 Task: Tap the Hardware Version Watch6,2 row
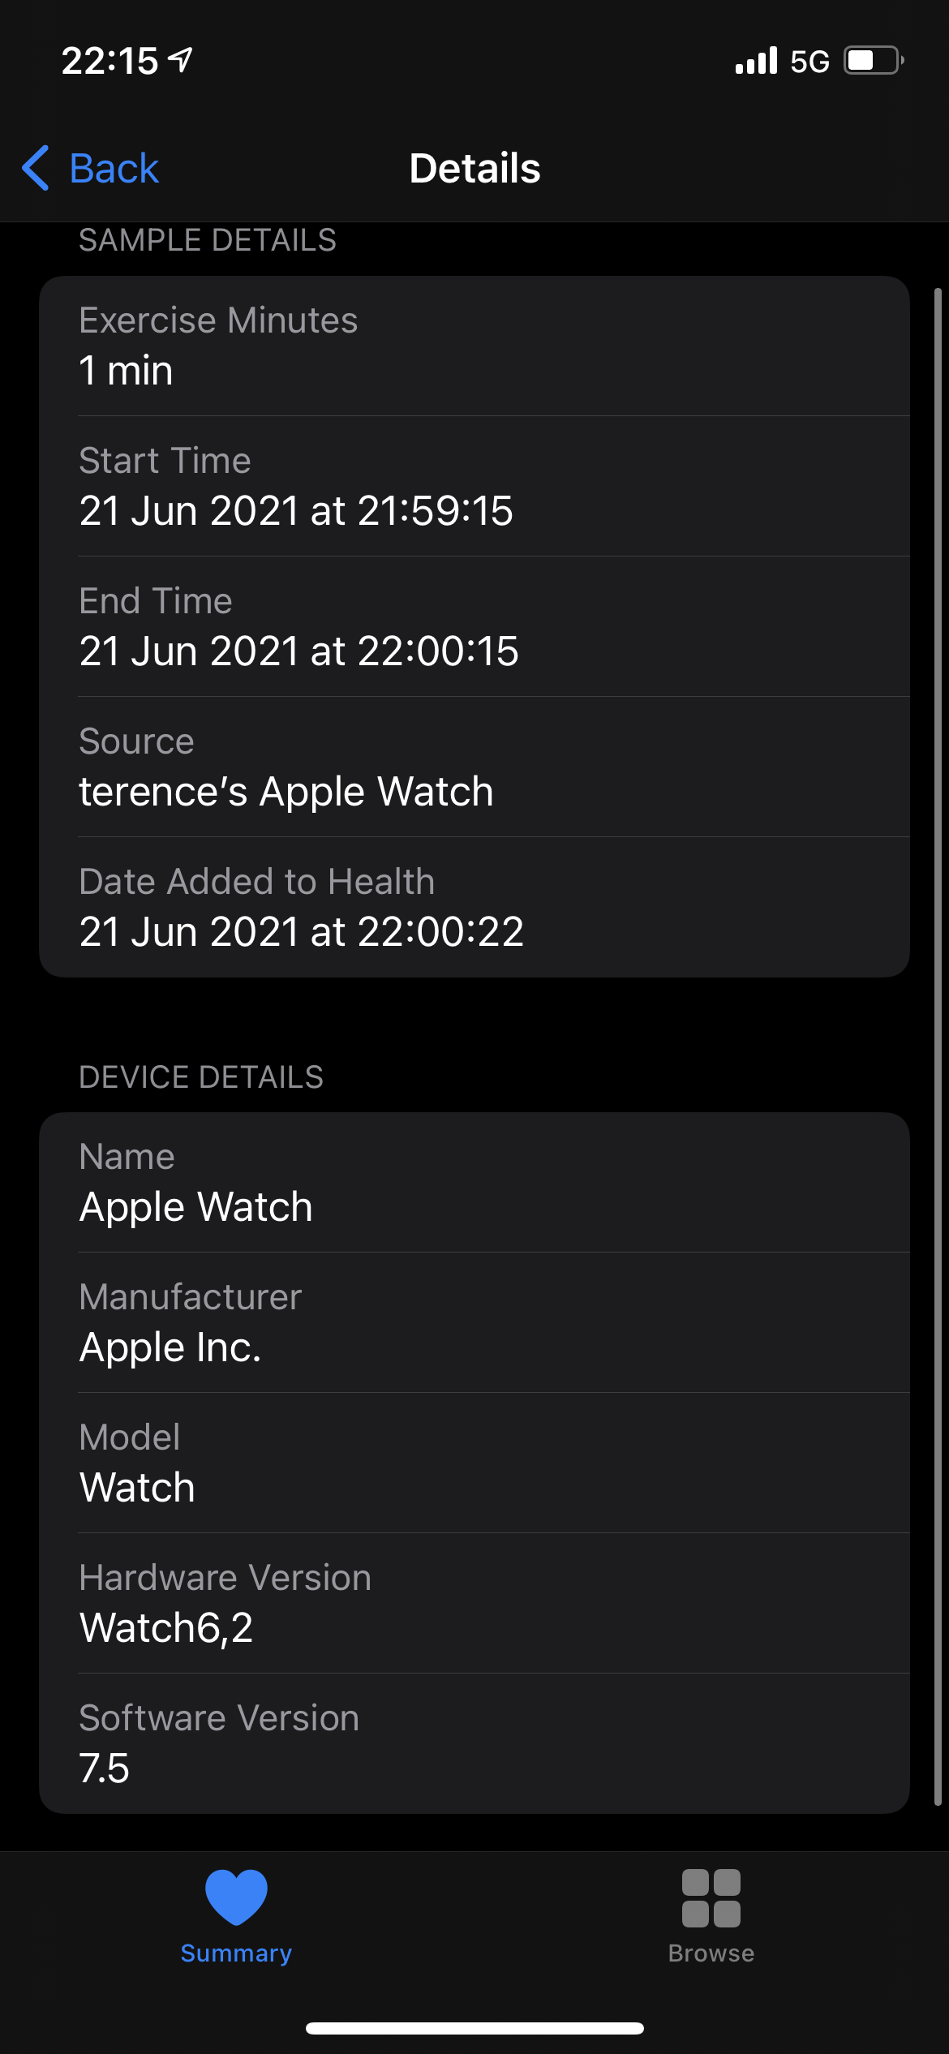point(474,1603)
